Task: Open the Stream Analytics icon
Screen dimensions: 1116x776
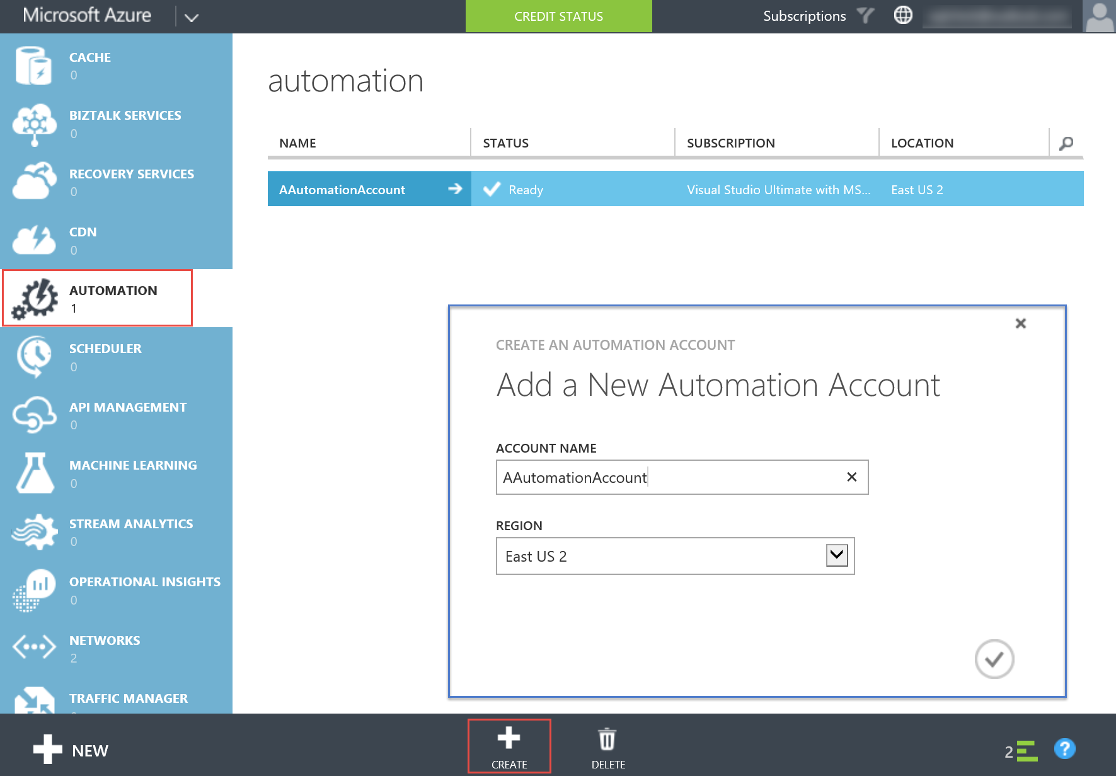Action: tap(35, 531)
